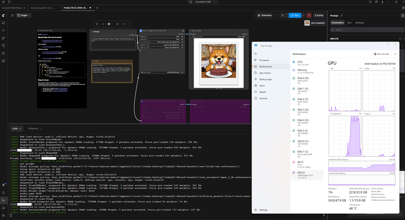The image size is (405, 220).
Task: Open Users page in Task Manager
Action: [x=270, y=85]
